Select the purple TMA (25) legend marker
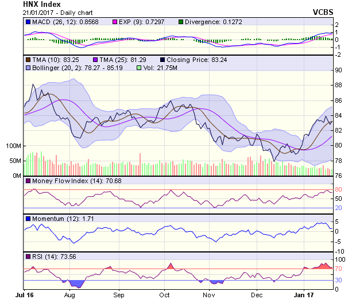356x307 pixels. [95, 60]
